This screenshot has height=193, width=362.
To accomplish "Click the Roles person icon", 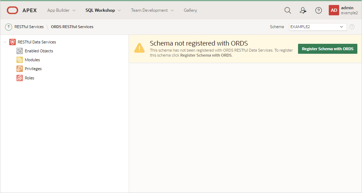I will tap(20, 78).
